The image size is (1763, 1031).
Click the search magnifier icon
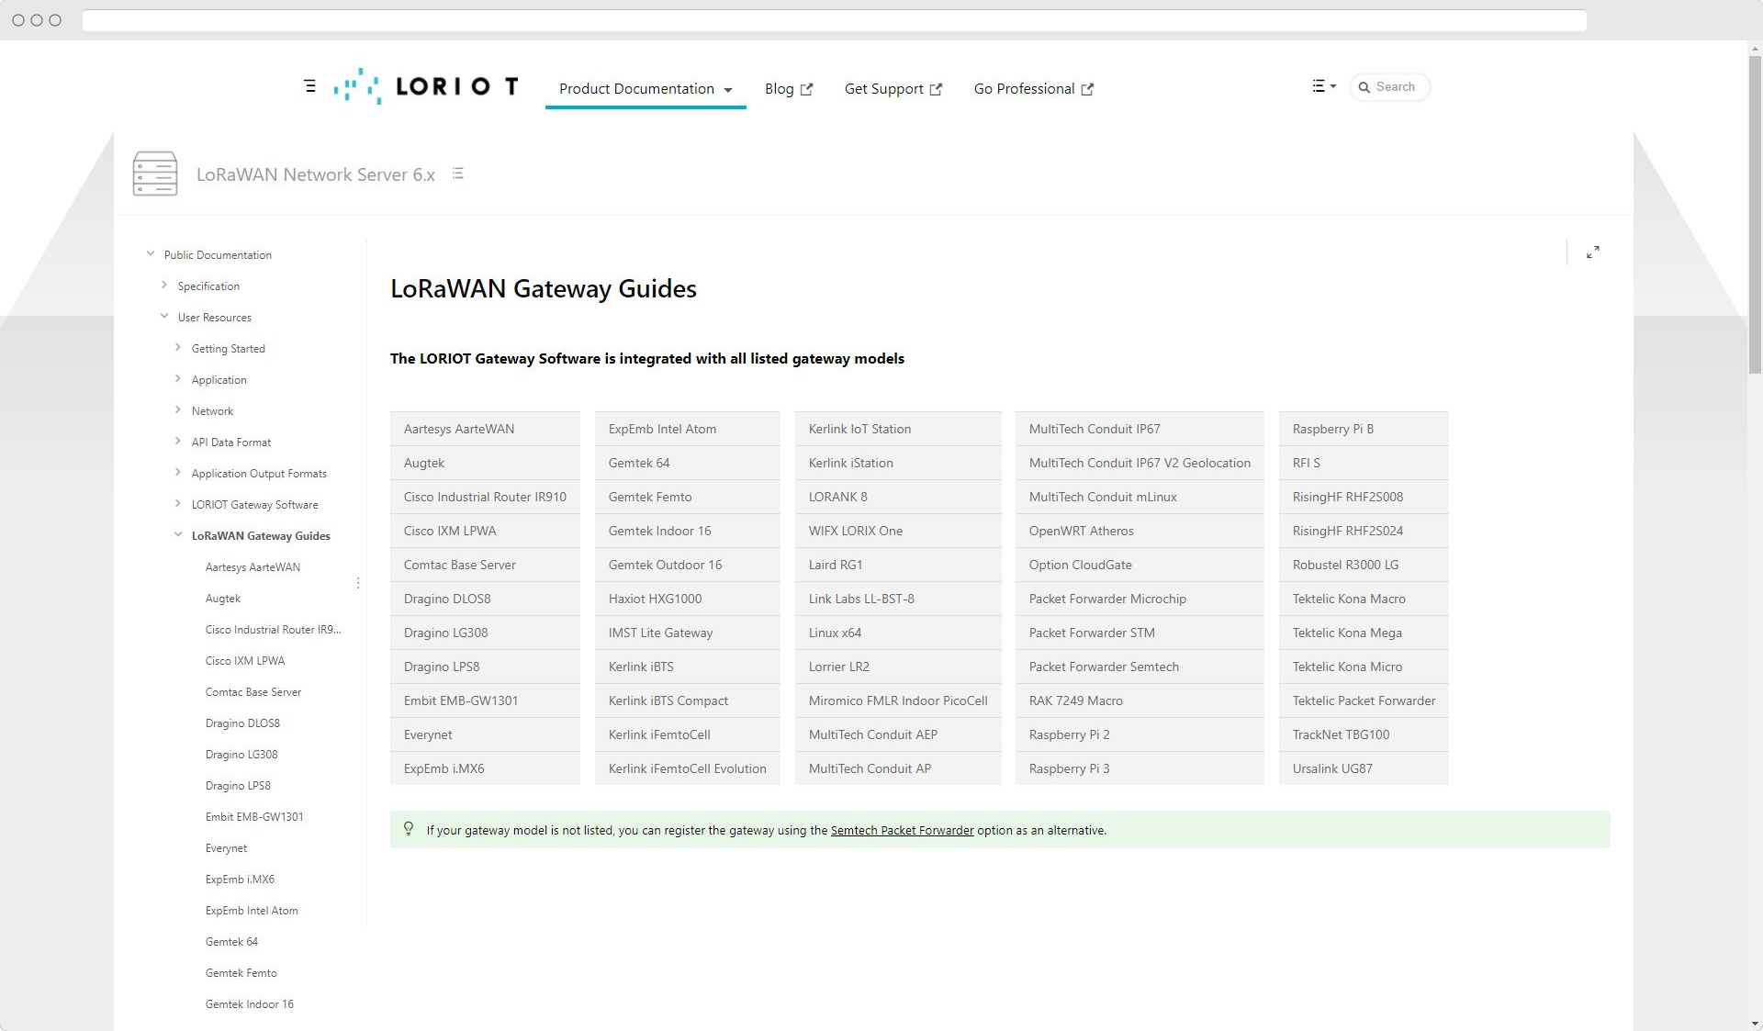click(x=1364, y=87)
